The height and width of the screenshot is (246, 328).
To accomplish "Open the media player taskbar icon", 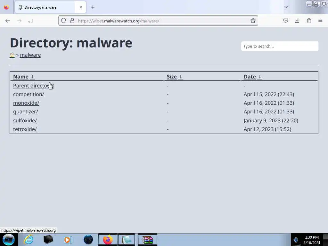I will coord(68,240).
